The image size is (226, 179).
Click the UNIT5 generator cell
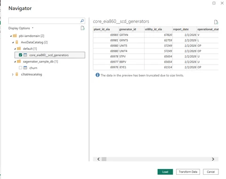[131, 46]
